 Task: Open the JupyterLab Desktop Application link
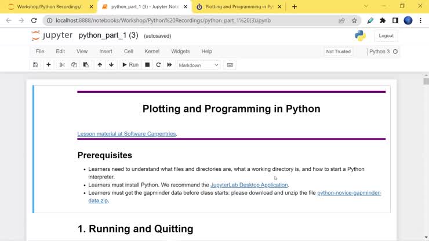pos(249,185)
